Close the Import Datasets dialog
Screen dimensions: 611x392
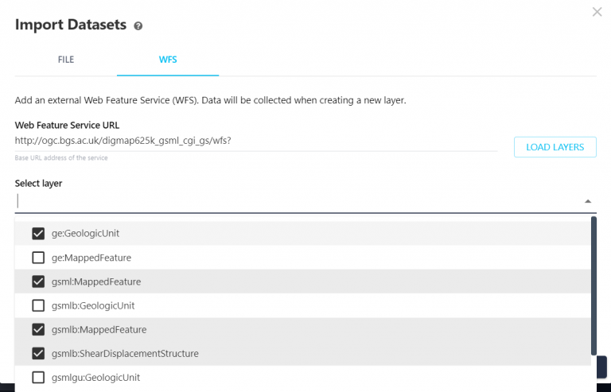(597, 12)
